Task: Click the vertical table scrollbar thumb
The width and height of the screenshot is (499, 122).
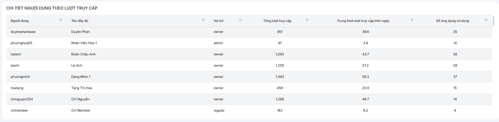Action: coord(494,21)
